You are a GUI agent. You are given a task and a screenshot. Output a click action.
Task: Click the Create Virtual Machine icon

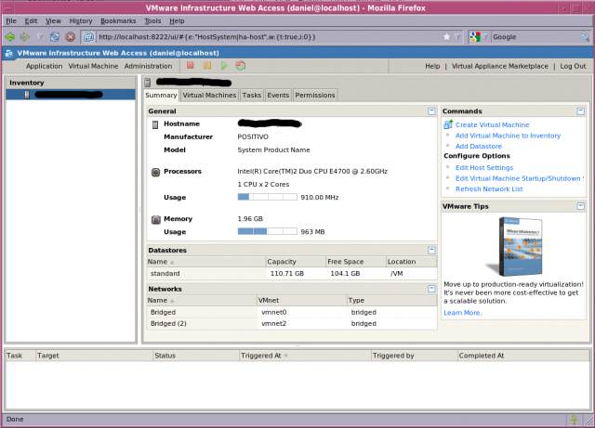pyautogui.click(x=448, y=124)
